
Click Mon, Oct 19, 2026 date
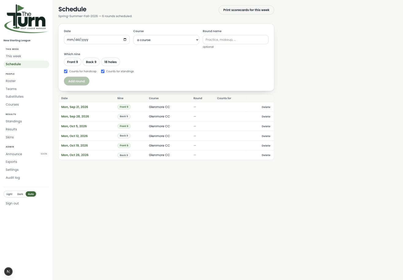coord(74,146)
